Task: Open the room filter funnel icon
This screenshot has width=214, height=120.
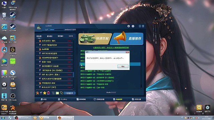Action: tap(53, 93)
